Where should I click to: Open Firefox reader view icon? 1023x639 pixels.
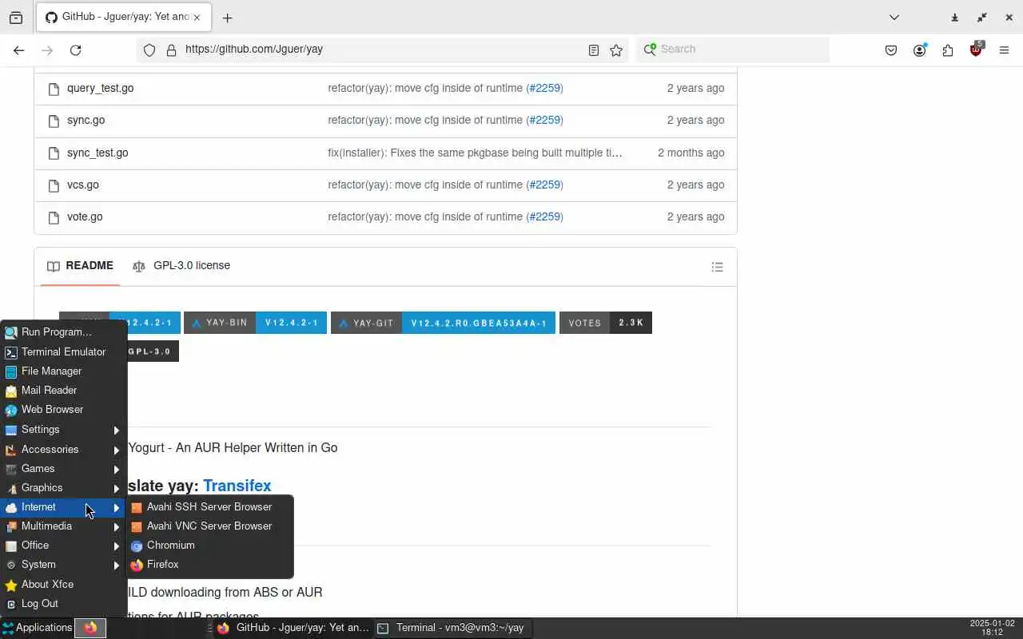pos(593,50)
